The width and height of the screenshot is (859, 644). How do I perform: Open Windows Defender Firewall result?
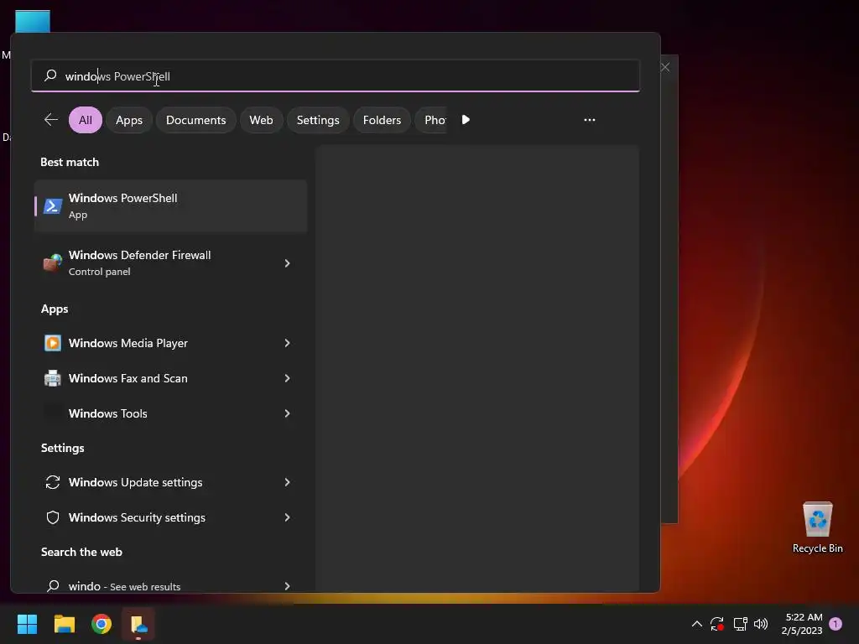(170, 263)
